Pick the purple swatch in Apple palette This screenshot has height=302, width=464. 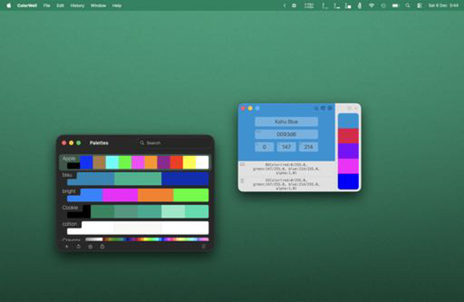(x=164, y=163)
